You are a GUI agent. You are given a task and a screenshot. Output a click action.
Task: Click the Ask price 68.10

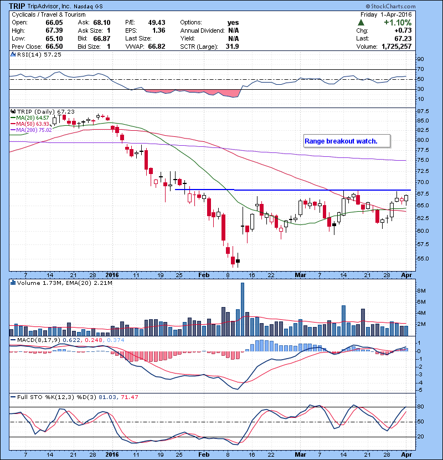tap(102, 23)
